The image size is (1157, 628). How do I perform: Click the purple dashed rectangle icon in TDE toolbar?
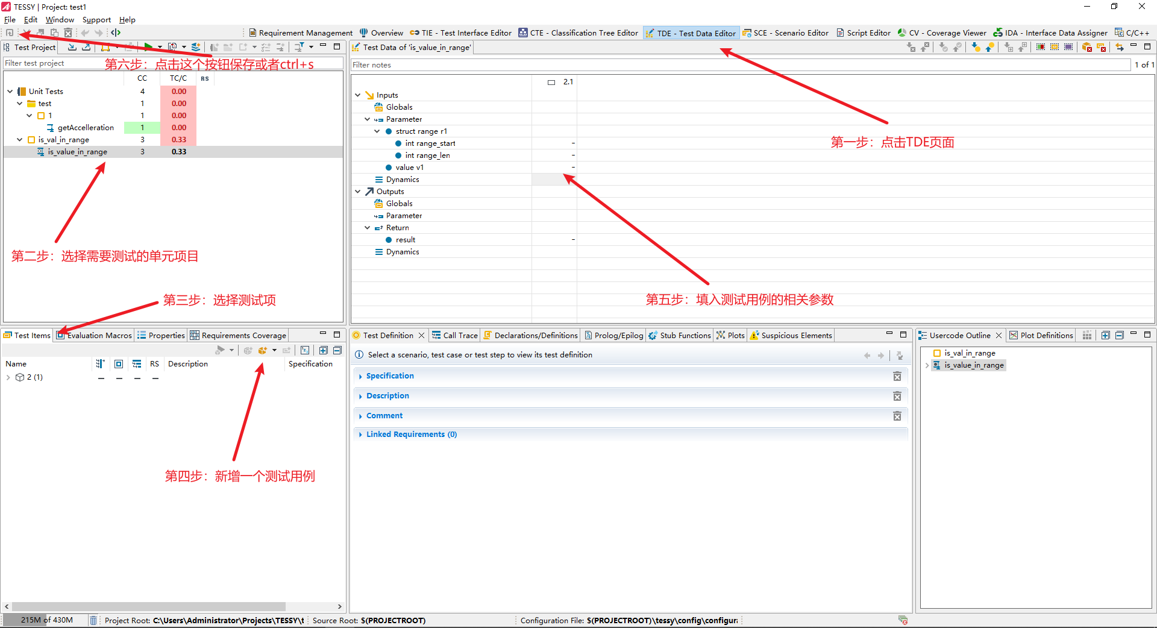click(x=1068, y=47)
